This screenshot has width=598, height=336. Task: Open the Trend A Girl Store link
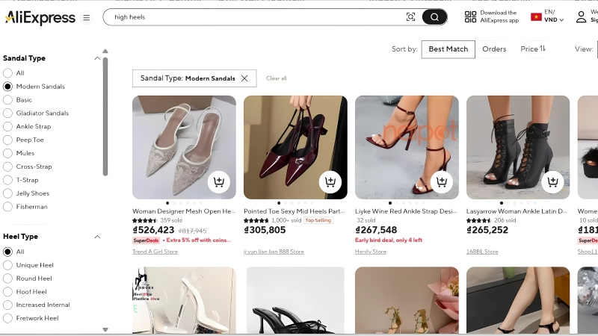[x=155, y=252]
